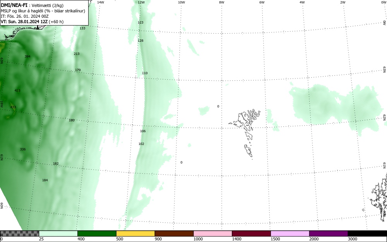Click the black legend swatch above 3000
The height and width of the screenshot is (242, 387).
coord(367,233)
